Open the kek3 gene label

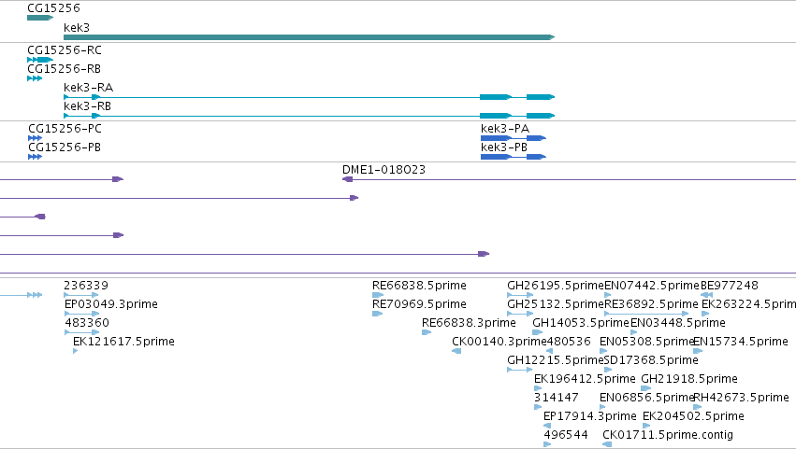[x=77, y=28]
